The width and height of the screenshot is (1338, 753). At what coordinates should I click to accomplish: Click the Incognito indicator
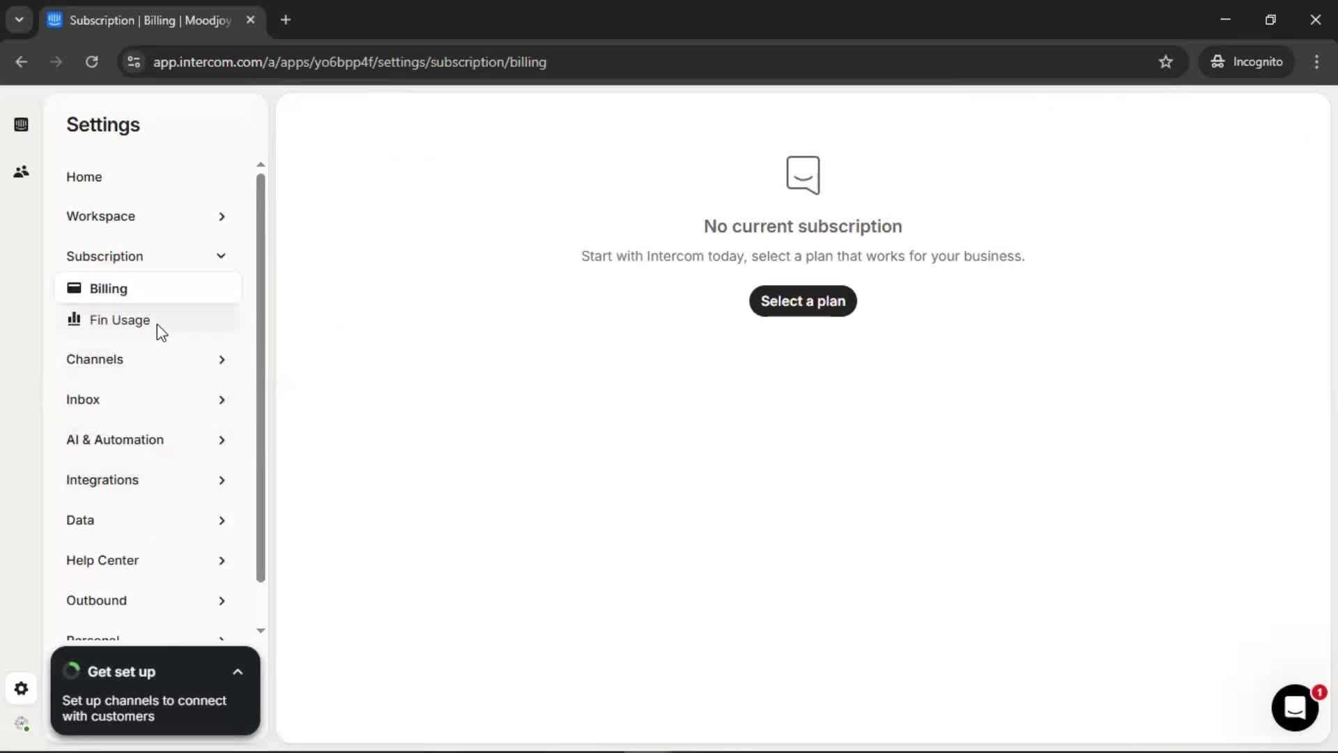tap(1247, 62)
